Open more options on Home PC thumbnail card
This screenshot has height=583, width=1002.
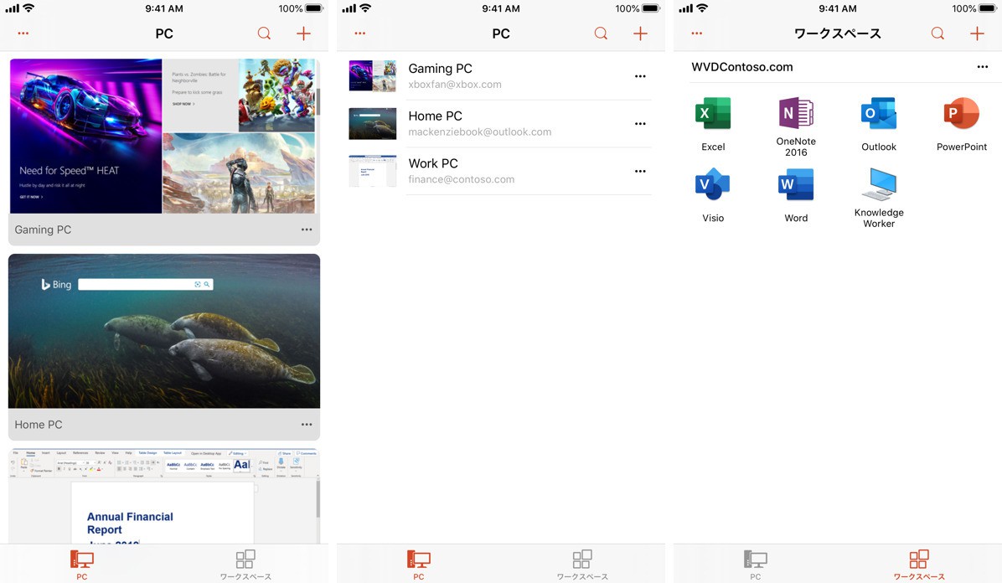(307, 425)
